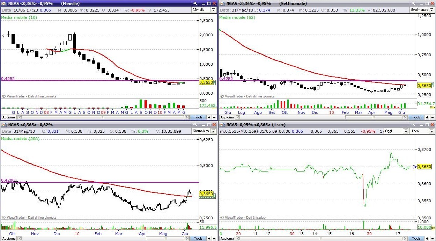Click the 'Data: 10/06 17:23' field on Mensile chart

pyautogui.click(x=20, y=10)
